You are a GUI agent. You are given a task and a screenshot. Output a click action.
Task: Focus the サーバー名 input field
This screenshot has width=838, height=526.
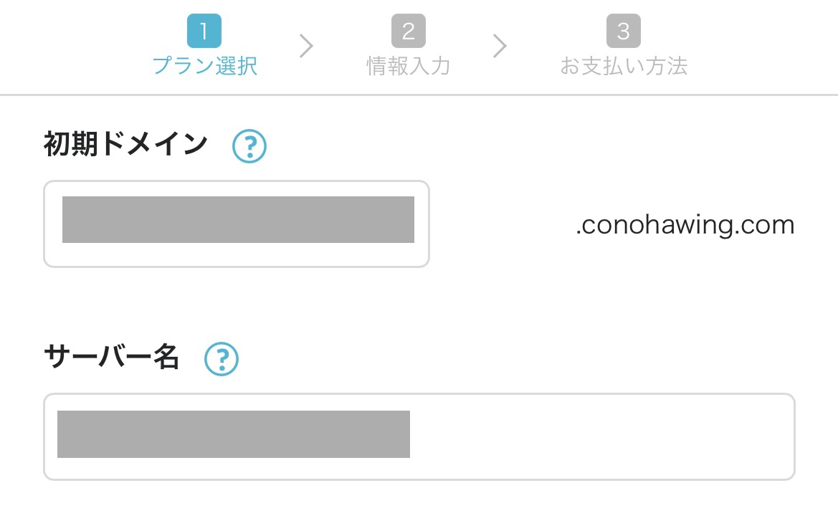pyautogui.click(x=419, y=437)
